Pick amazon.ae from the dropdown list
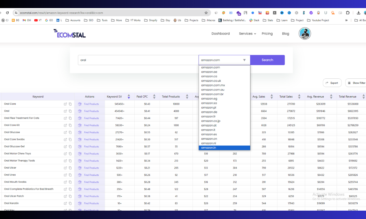Screen dimensions: 366x219 point(224,72)
